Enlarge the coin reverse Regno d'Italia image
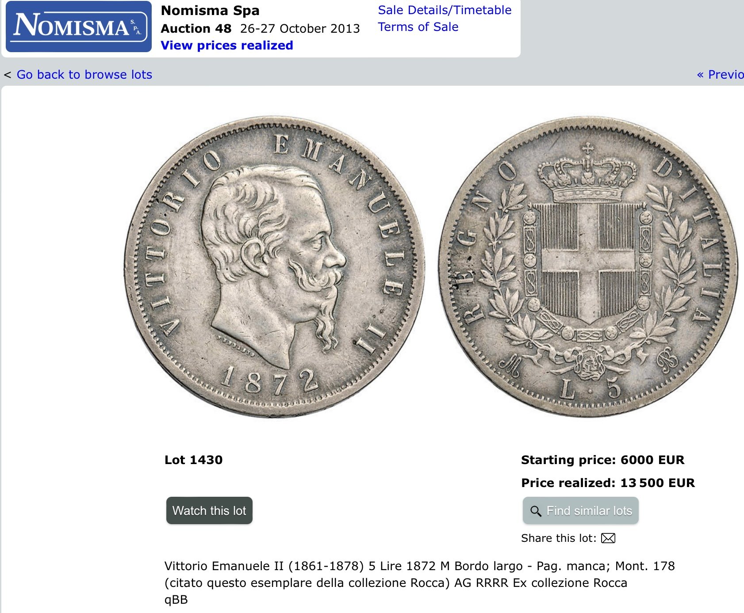 click(x=588, y=267)
